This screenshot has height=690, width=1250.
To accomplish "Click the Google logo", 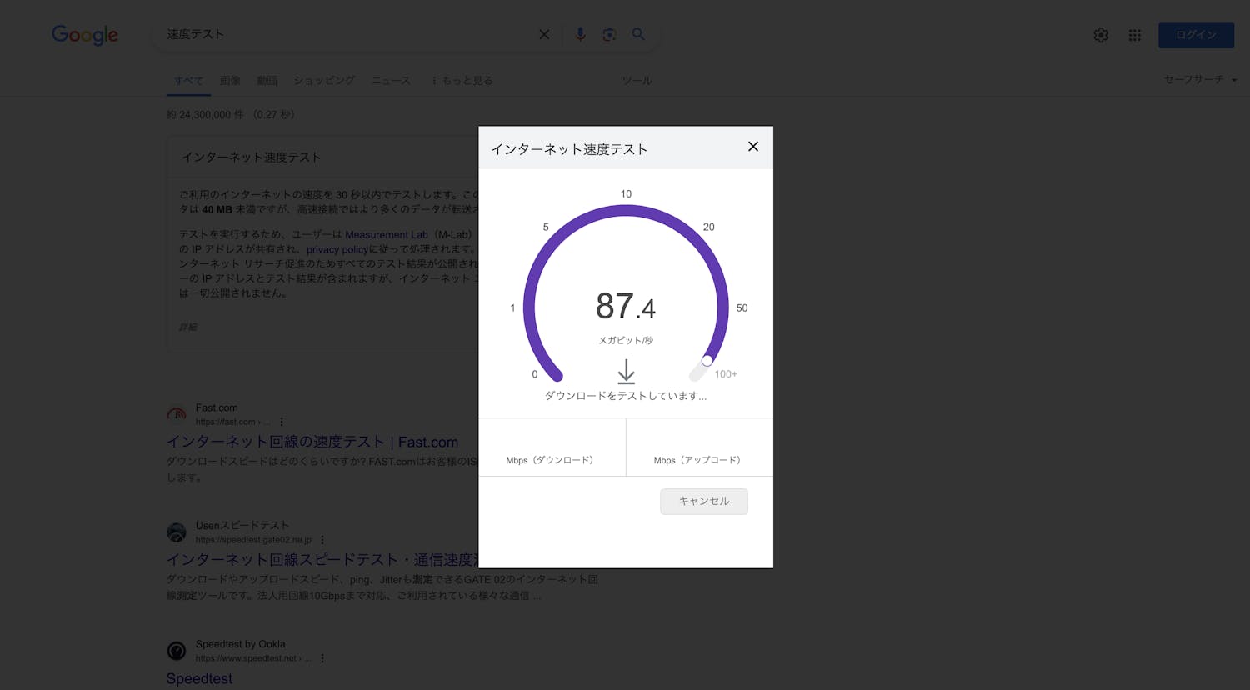I will (85, 35).
